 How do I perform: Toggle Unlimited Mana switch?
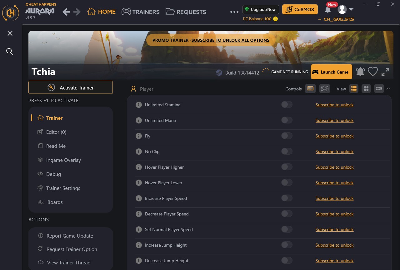click(287, 120)
